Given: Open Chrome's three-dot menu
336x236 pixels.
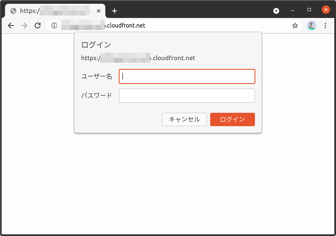Looking at the screenshot, I should 325,25.
